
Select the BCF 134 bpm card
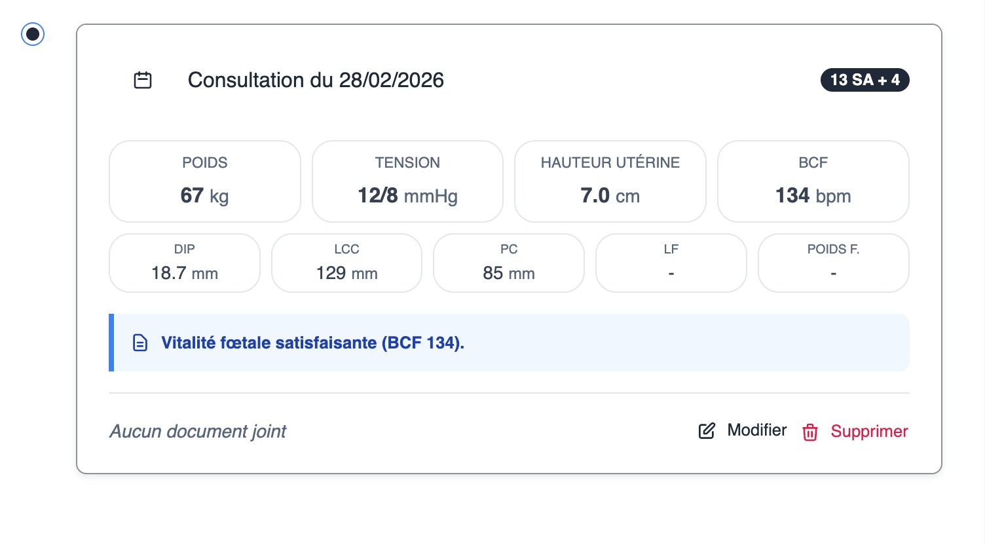pyautogui.click(x=813, y=181)
